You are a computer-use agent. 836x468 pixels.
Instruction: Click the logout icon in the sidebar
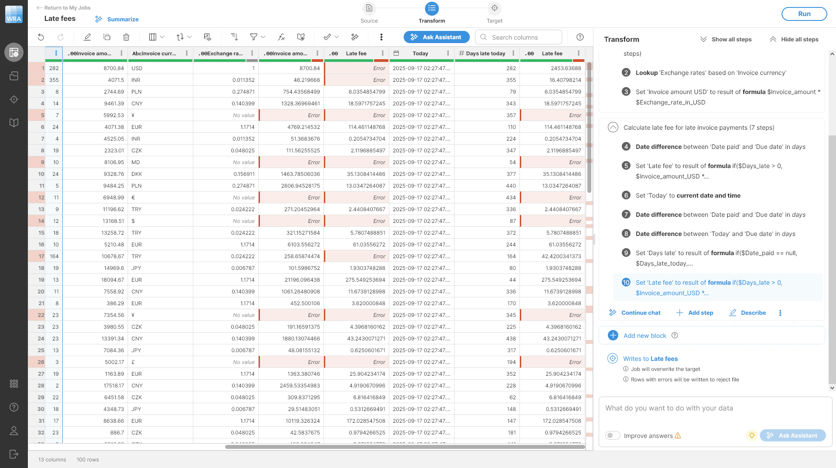click(x=14, y=454)
